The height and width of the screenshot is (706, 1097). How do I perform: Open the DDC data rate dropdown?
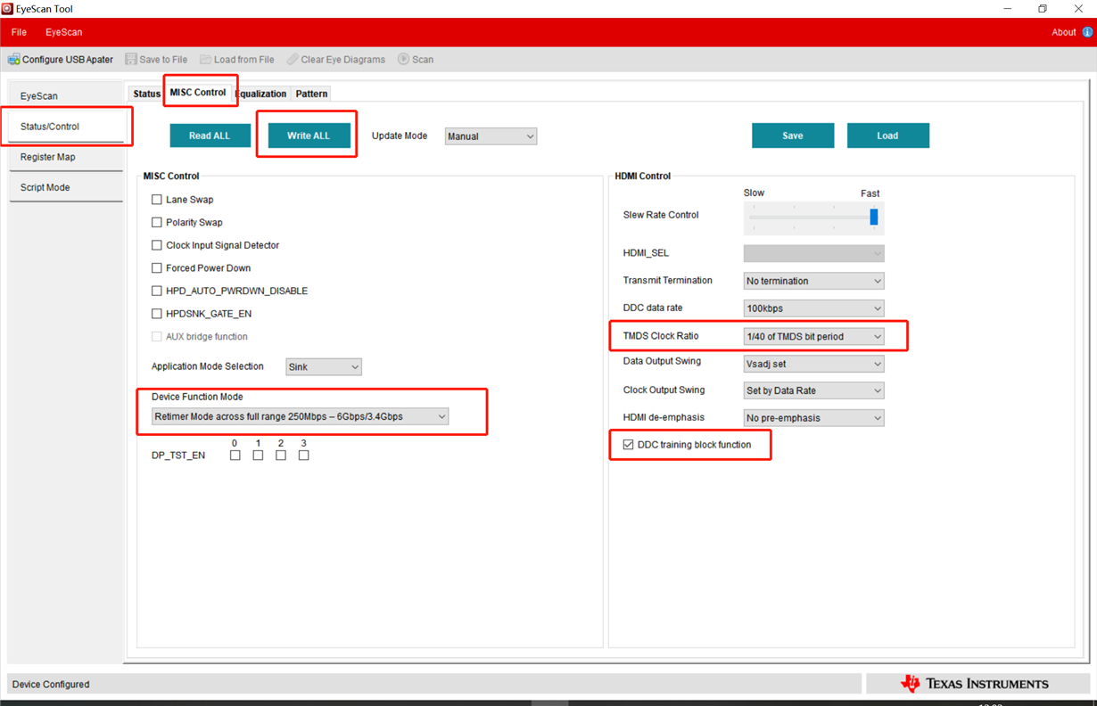pyautogui.click(x=813, y=308)
